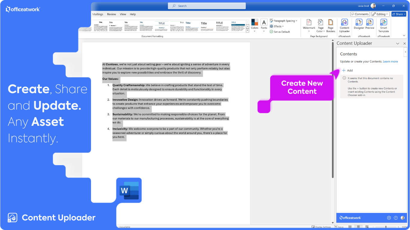
Task: Open the Help tab
Action: [133, 14]
